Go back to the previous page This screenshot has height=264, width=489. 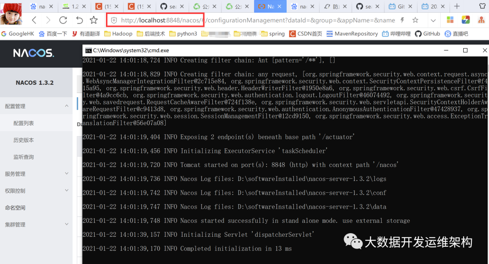(x=34, y=20)
